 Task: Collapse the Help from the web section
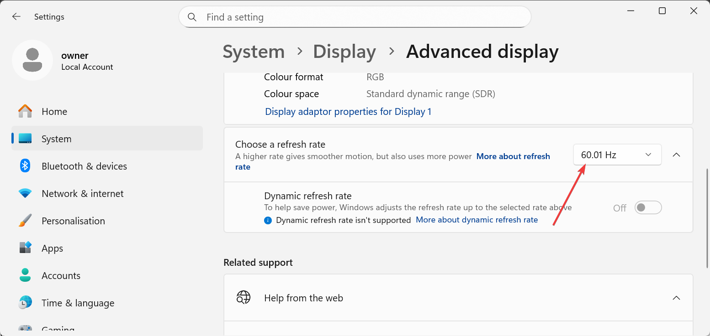677,298
